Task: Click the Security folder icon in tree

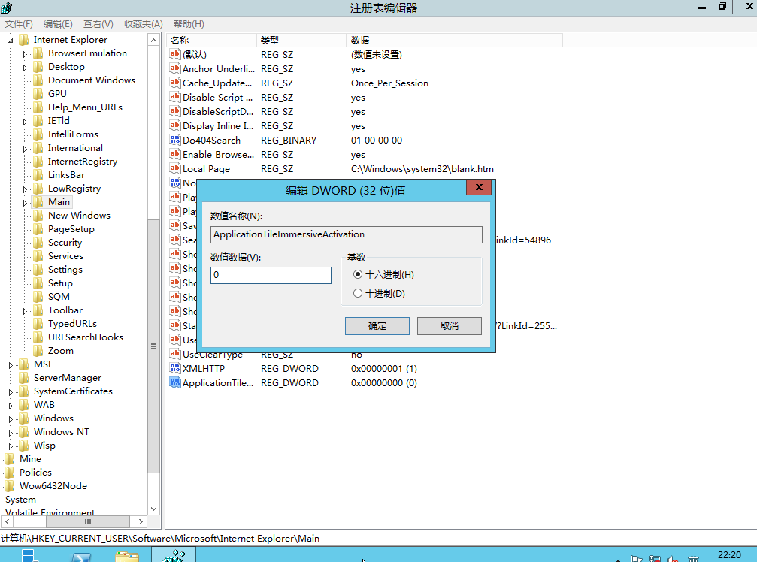Action: pyautogui.click(x=38, y=242)
